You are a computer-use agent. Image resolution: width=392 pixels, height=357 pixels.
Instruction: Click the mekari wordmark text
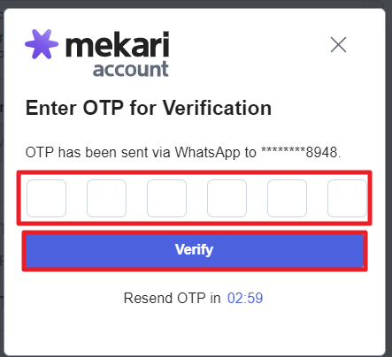pyautogui.click(x=118, y=44)
